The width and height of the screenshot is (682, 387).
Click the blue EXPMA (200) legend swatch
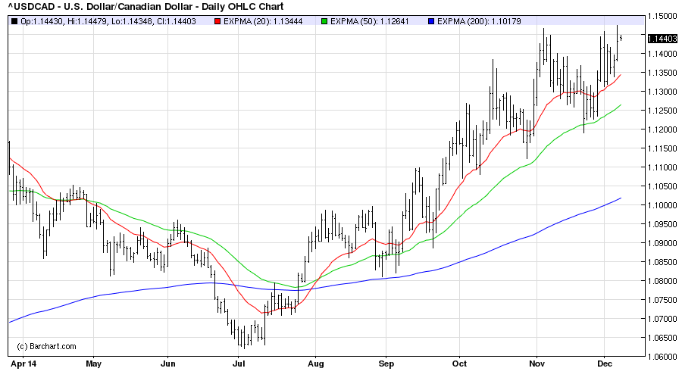point(428,20)
